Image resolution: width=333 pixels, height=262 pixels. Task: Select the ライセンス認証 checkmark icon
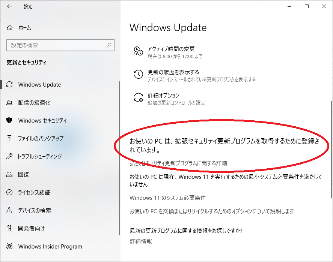pyautogui.click(x=9, y=193)
